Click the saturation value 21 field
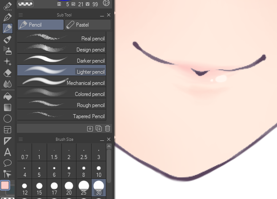Viewport: 277px width, 199px height. 81,4
